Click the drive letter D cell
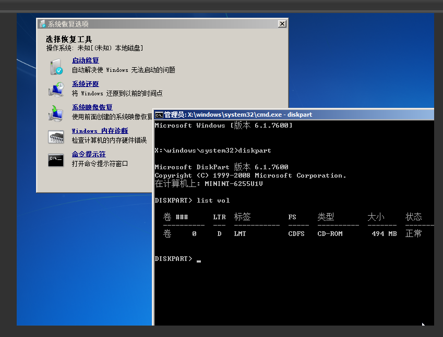 219,234
